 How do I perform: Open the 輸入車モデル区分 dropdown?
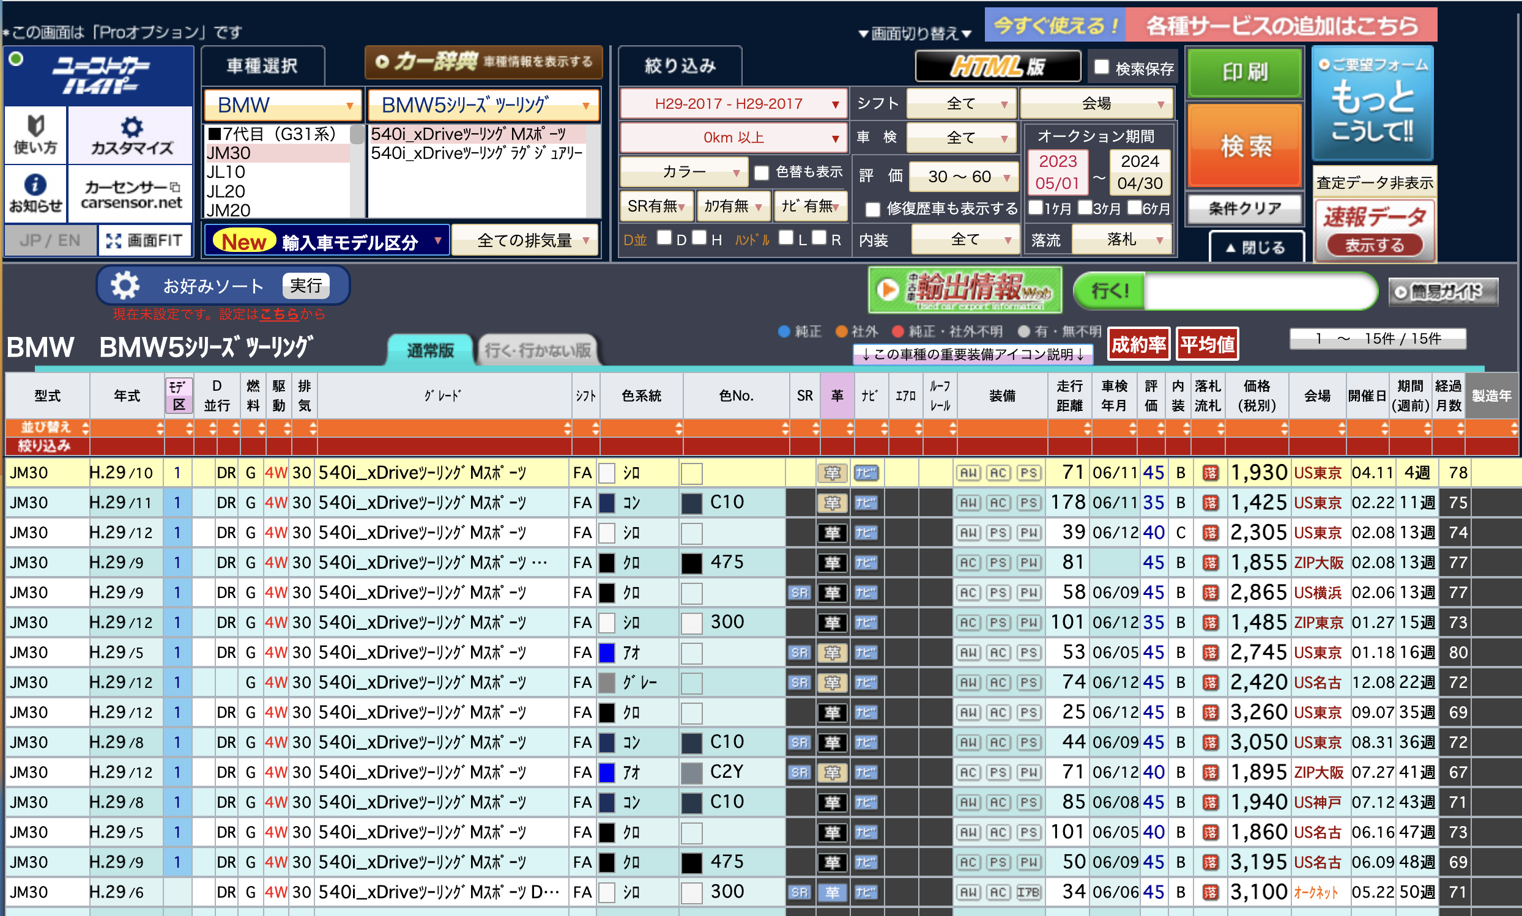point(327,241)
